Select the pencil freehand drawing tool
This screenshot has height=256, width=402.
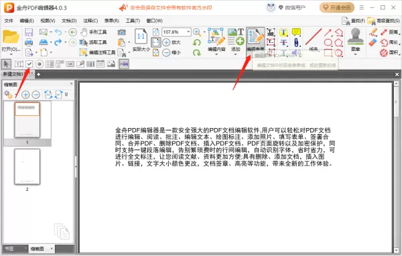pyautogui.click(x=373, y=32)
